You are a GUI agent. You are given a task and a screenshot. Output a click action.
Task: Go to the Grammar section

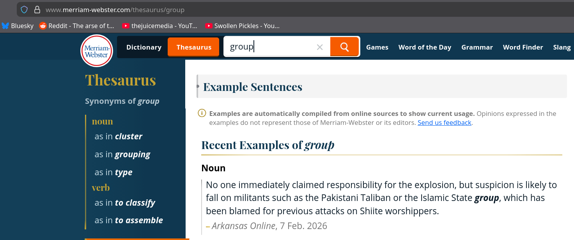point(477,47)
